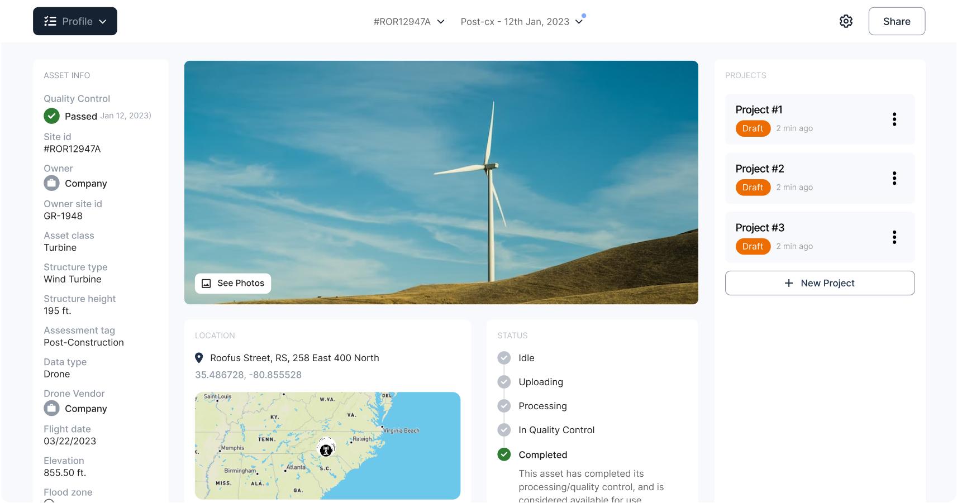Image resolution: width=957 pixels, height=503 pixels.
Task: Click the Structure type value Wind Turbine
Action: pyautogui.click(x=73, y=279)
